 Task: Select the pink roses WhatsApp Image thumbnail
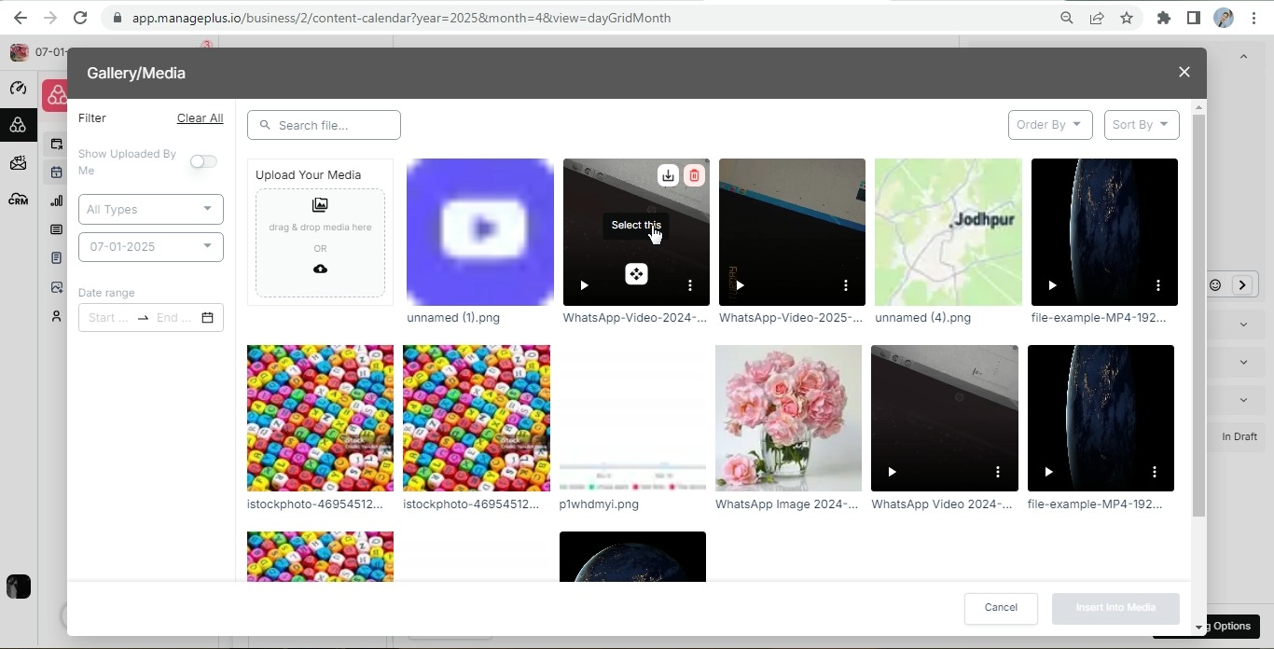[788, 418]
